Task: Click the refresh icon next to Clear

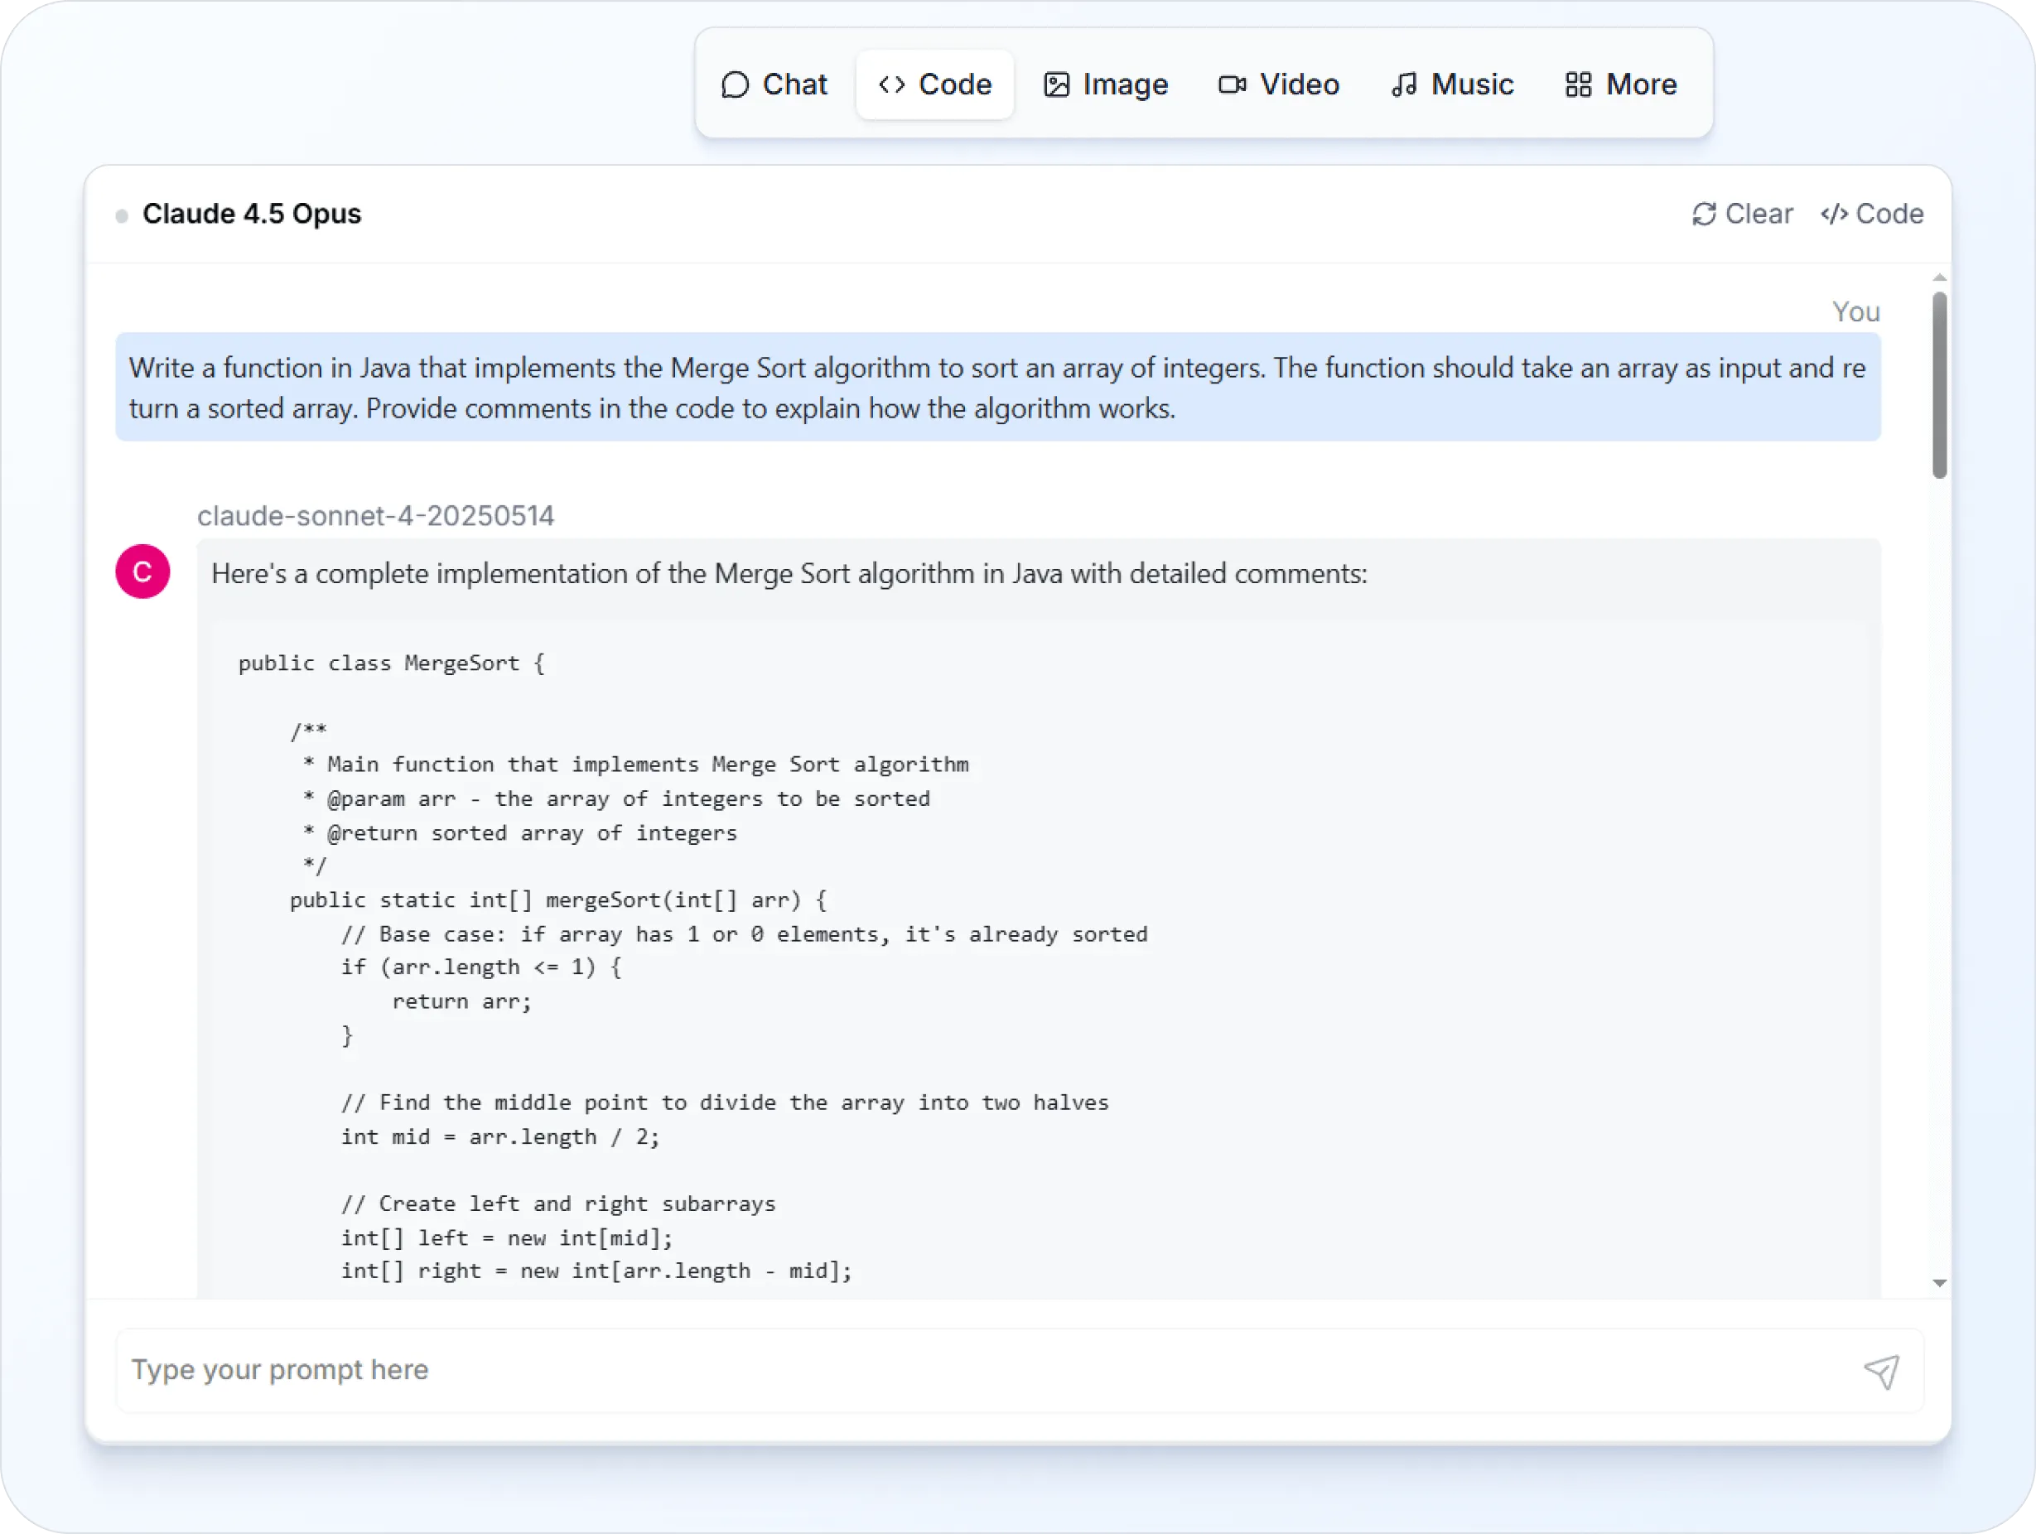Action: (1704, 214)
